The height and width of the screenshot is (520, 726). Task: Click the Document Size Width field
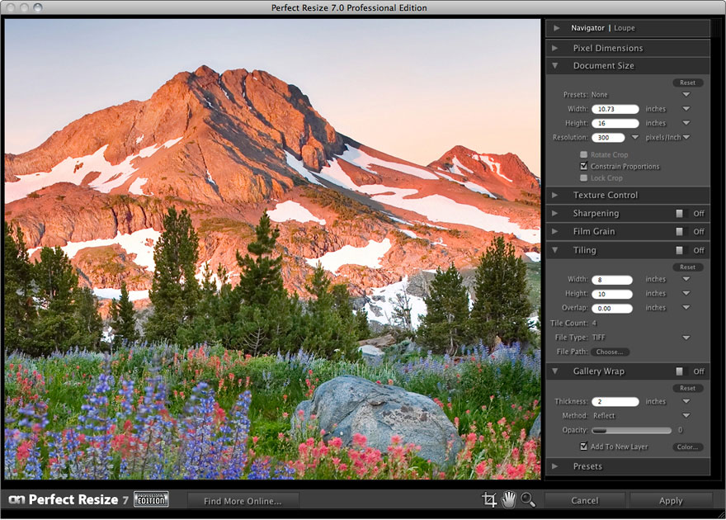[615, 109]
